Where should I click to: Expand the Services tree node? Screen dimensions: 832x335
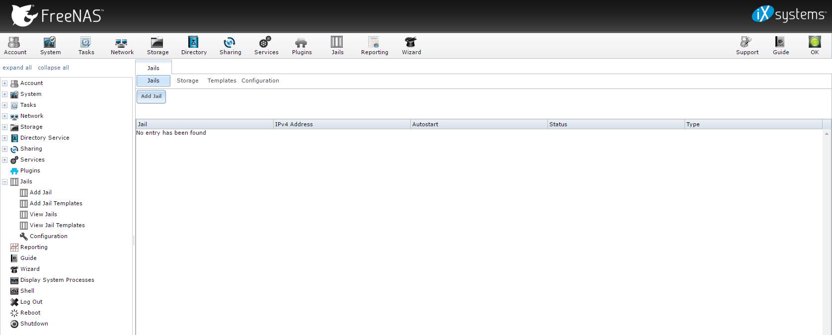tap(5, 160)
